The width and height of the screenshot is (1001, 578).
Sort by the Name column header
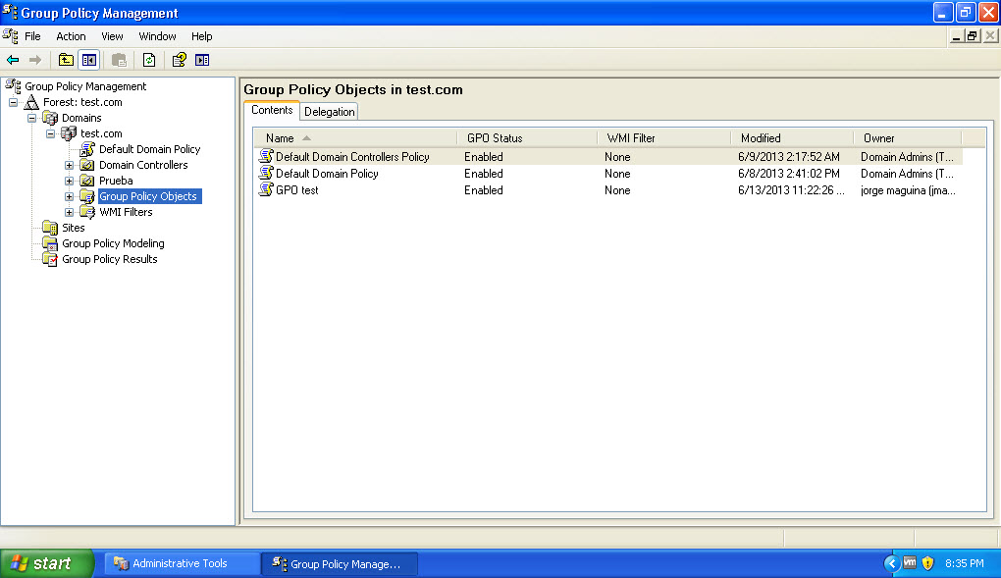355,138
